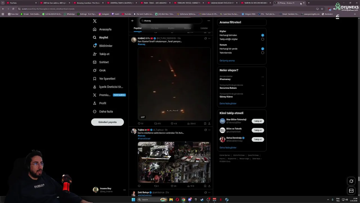Viewport: 360px width, 203px height.
Task: Switch to the Medya tab
Action: pos(188,28)
